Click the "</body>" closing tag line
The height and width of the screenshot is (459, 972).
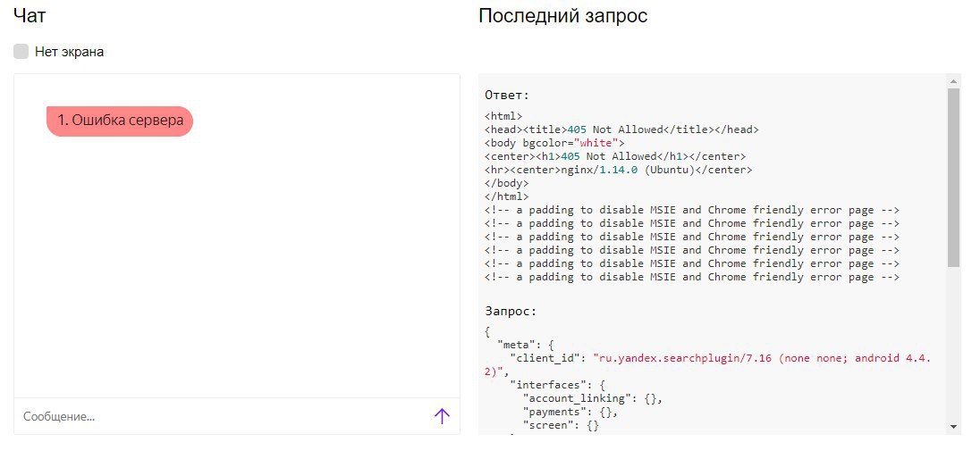[x=506, y=183]
